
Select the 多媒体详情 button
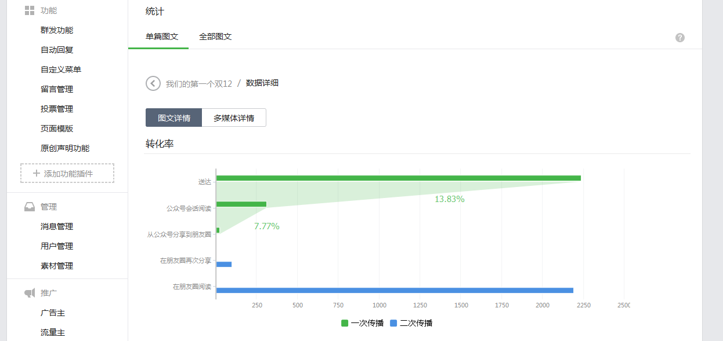pyautogui.click(x=234, y=118)
